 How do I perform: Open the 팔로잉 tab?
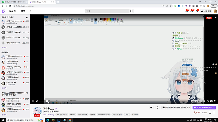(12, 11)
